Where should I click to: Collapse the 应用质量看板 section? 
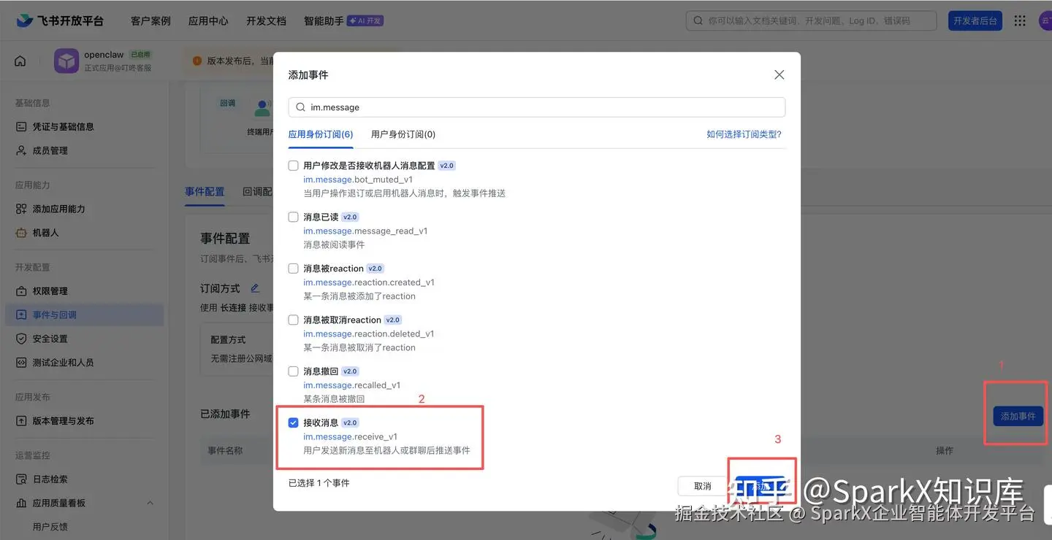[x=150, y=503]
